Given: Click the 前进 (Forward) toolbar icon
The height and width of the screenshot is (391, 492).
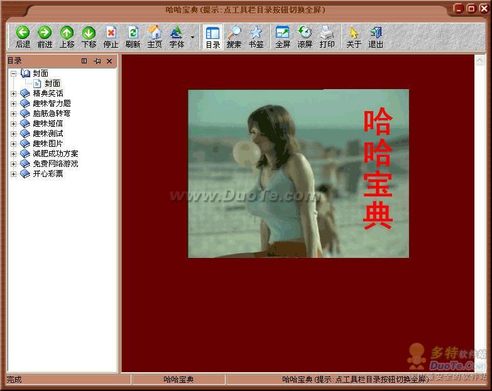Looking at the screenshot, I should [x=45, y=37].
